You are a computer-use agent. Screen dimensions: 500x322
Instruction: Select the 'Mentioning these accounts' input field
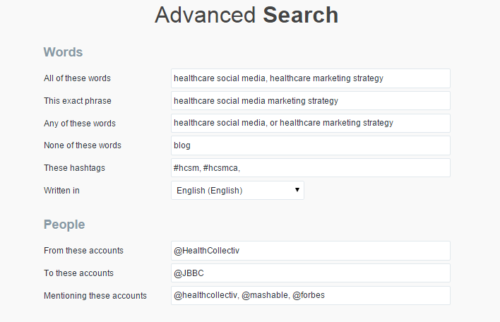click(310, 295)
